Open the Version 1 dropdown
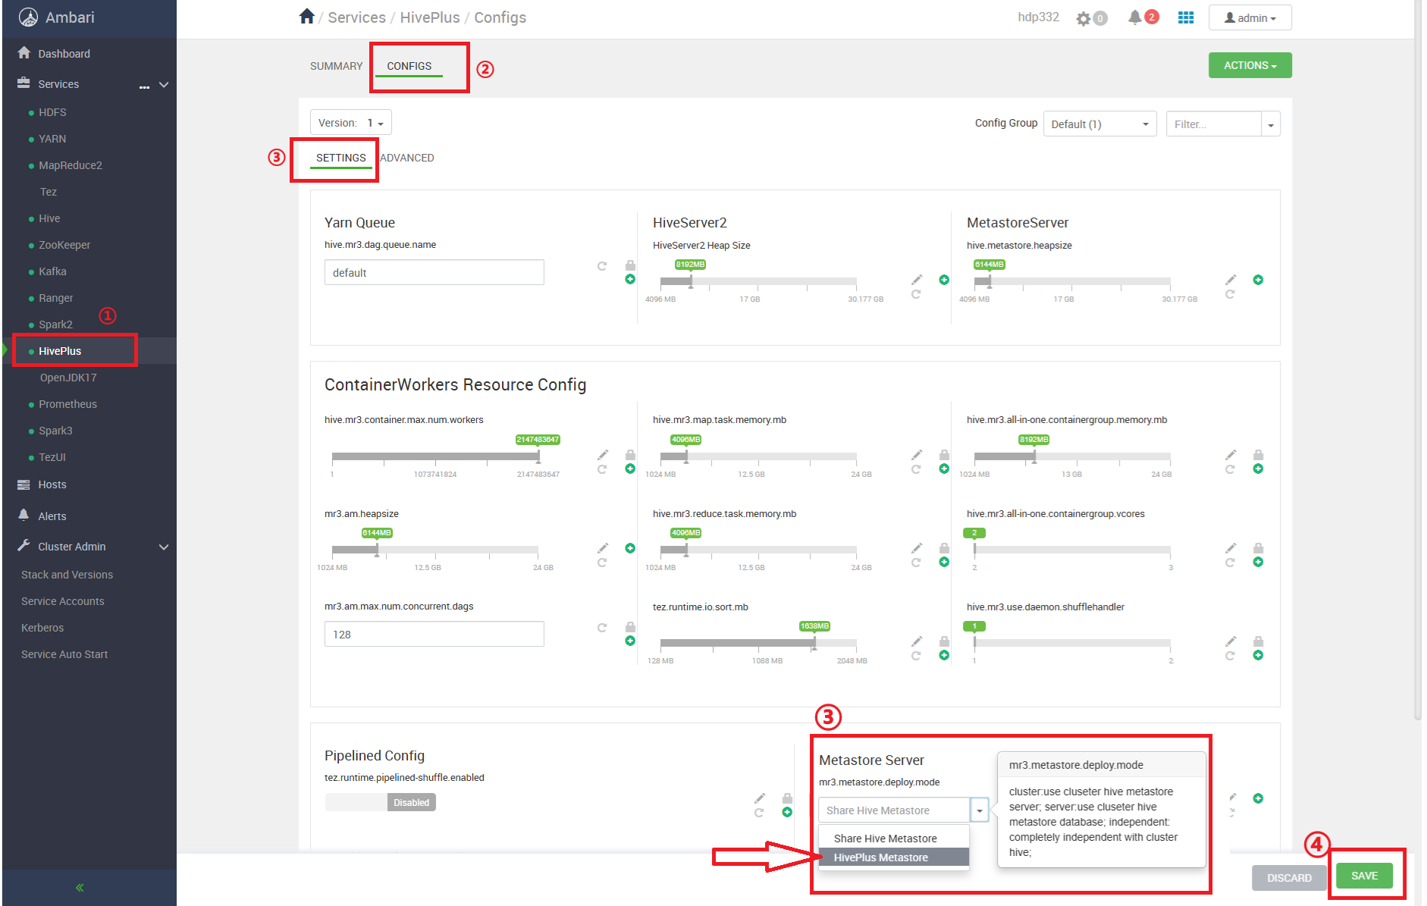 350,123
